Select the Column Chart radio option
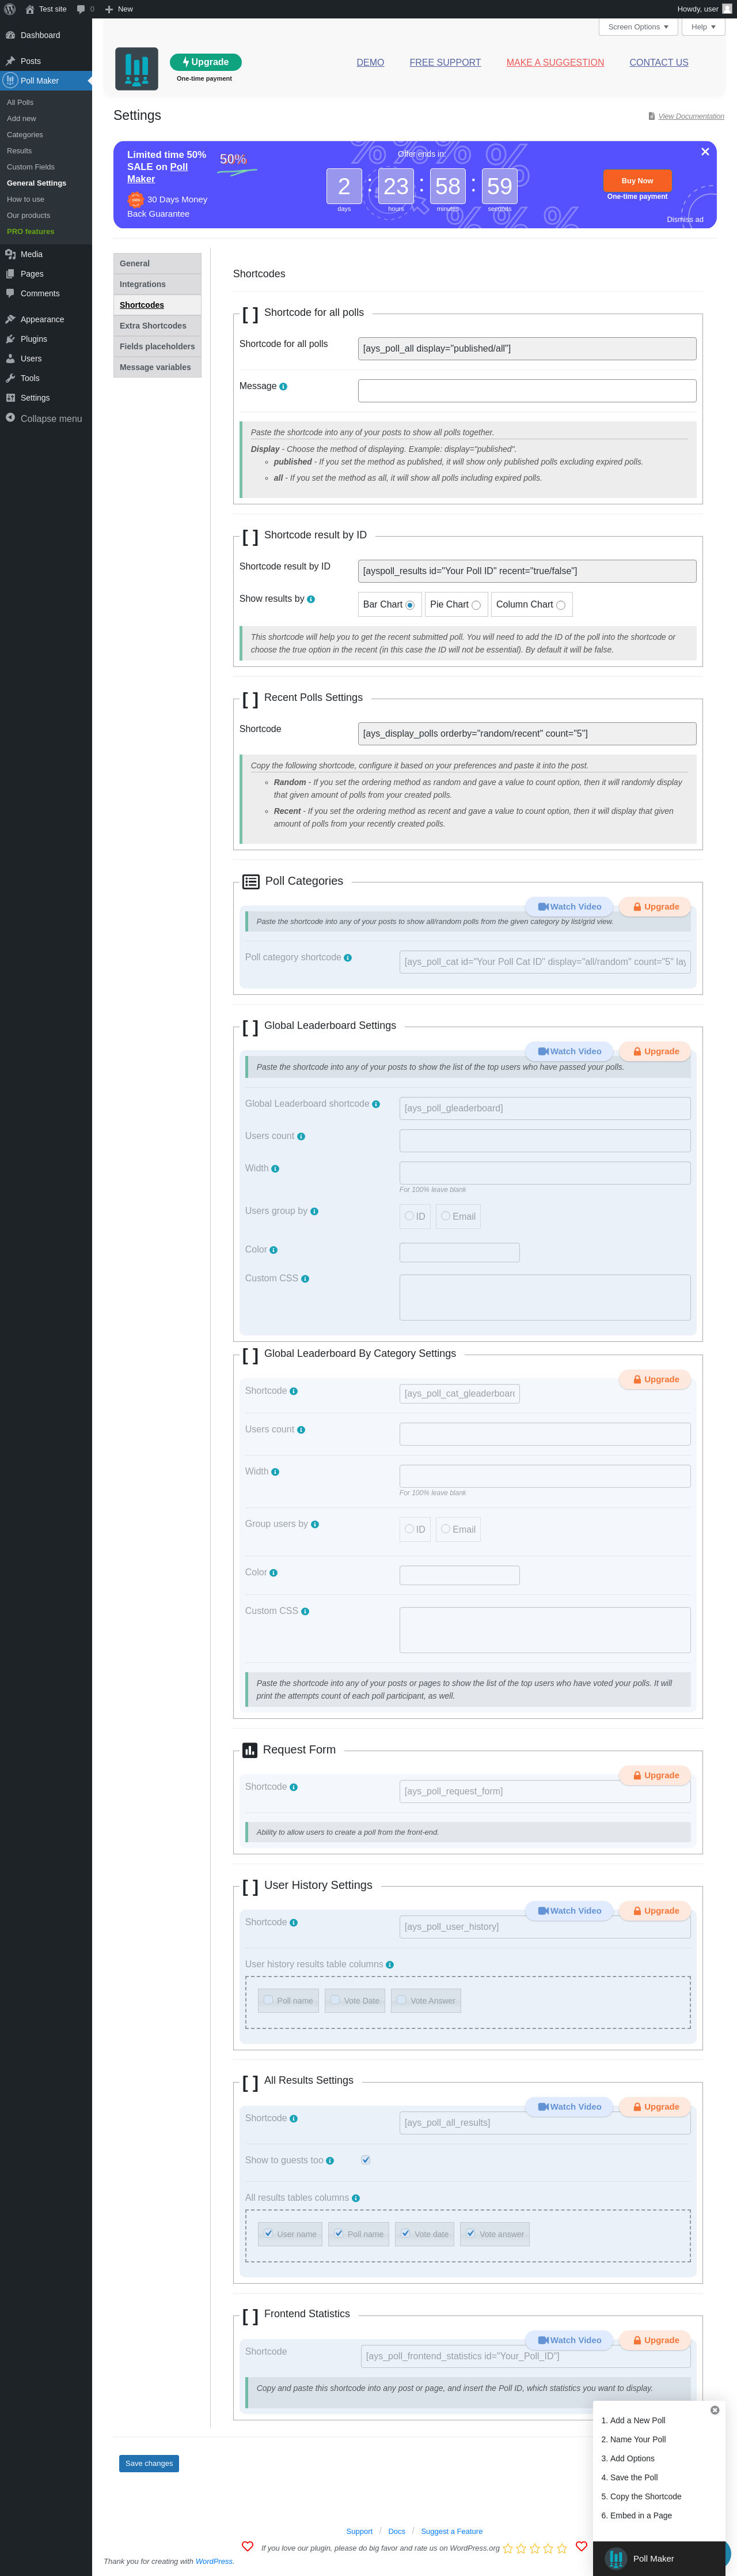The height and width of the screenshot is (2576, 737). point(560,605)
